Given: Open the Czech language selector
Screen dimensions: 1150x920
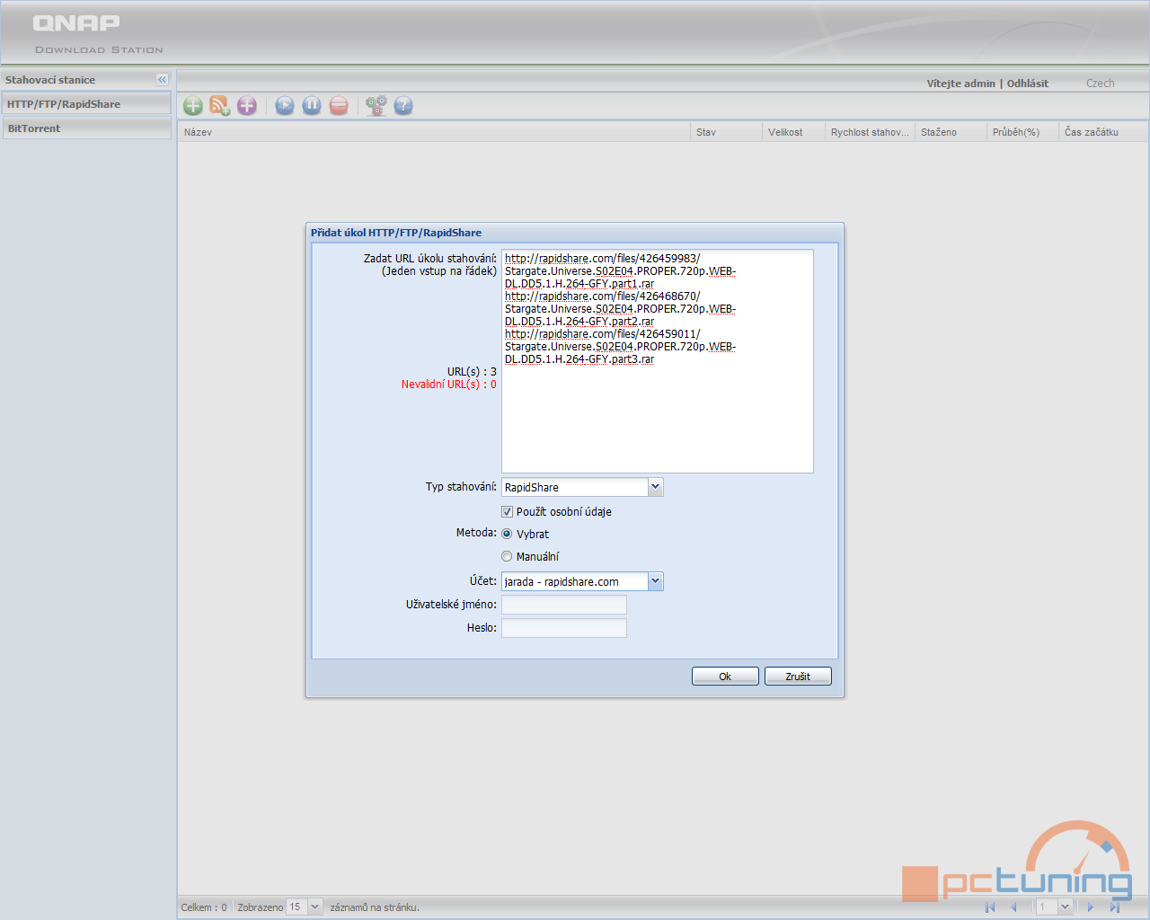Looking at the screenshot, I should [1100, 83].
